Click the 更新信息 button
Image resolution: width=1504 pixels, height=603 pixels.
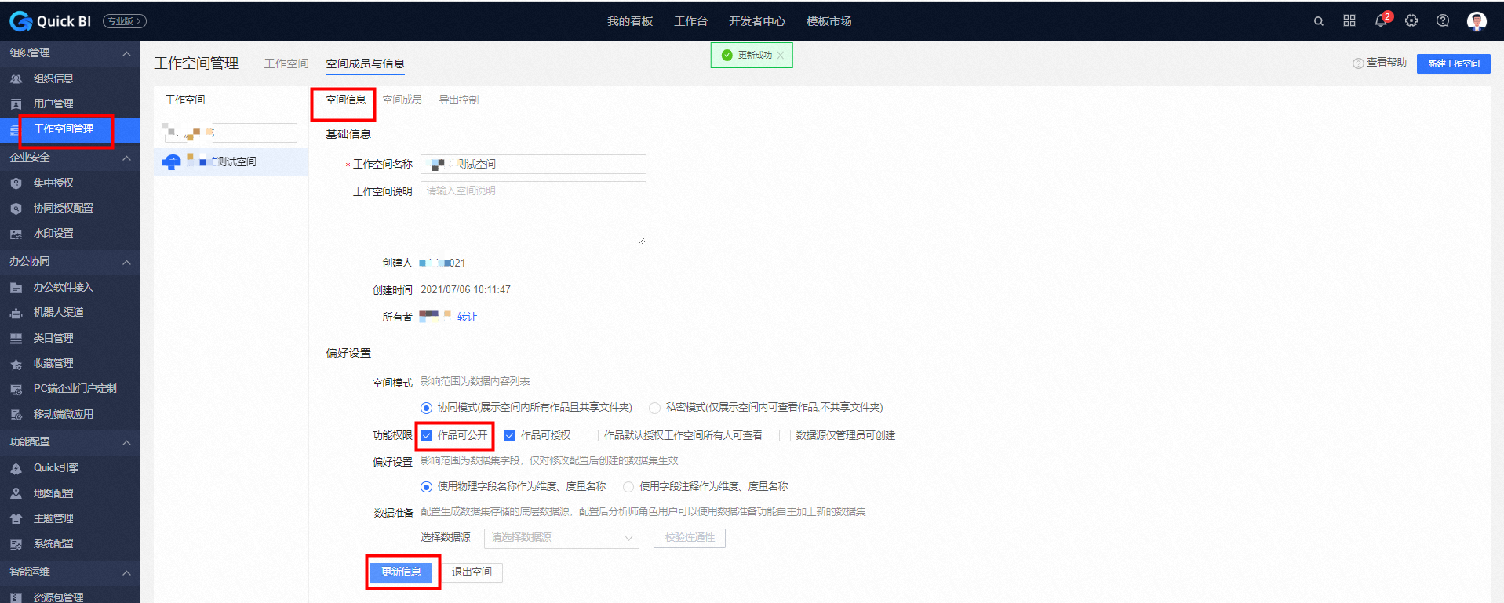pyautogui.click(x=401, y=572)
